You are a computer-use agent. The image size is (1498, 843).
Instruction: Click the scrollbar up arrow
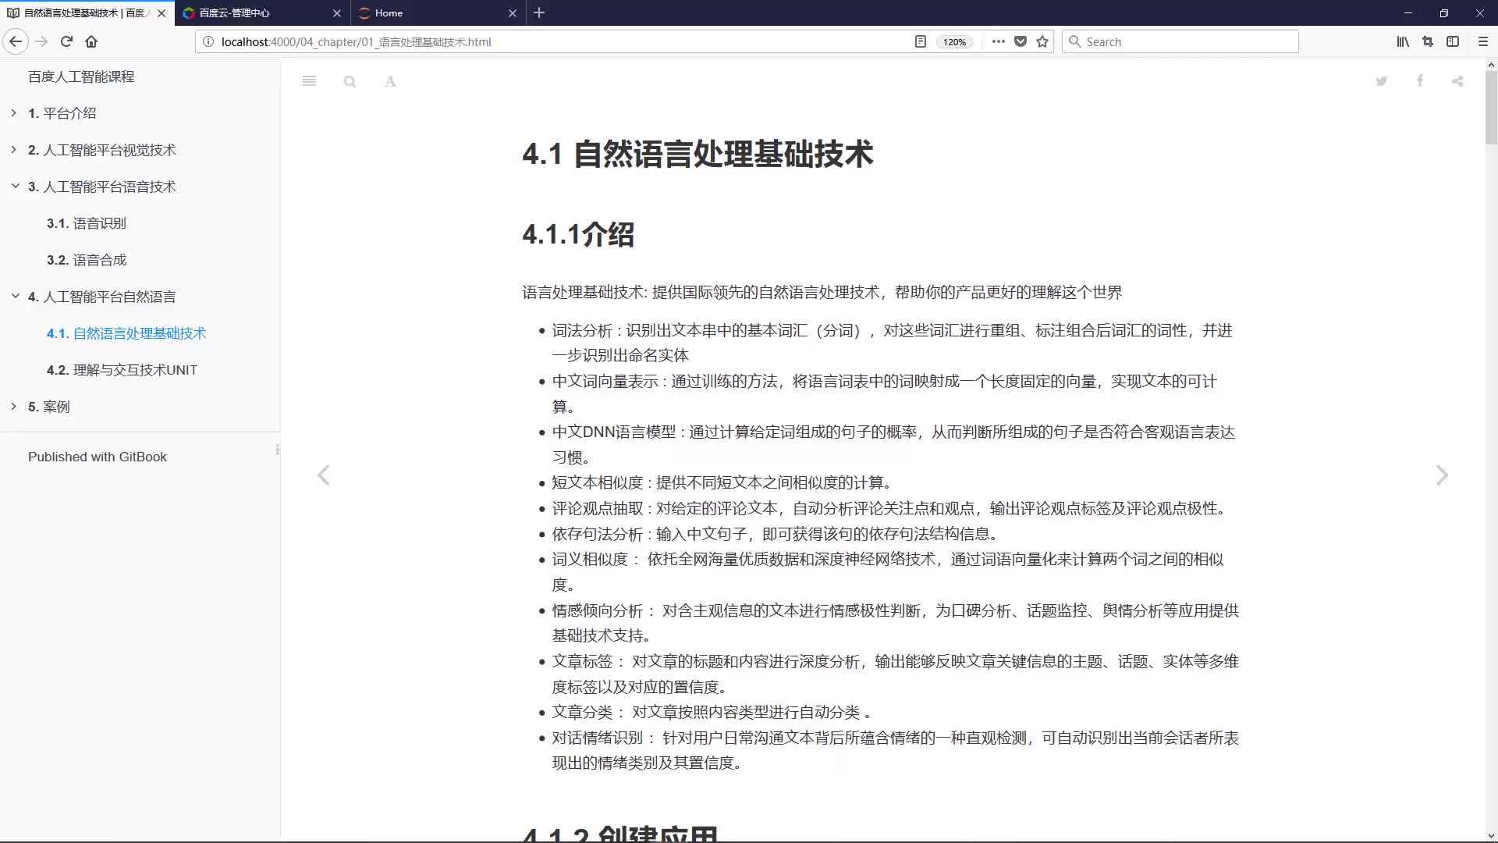pos(1491,65)
